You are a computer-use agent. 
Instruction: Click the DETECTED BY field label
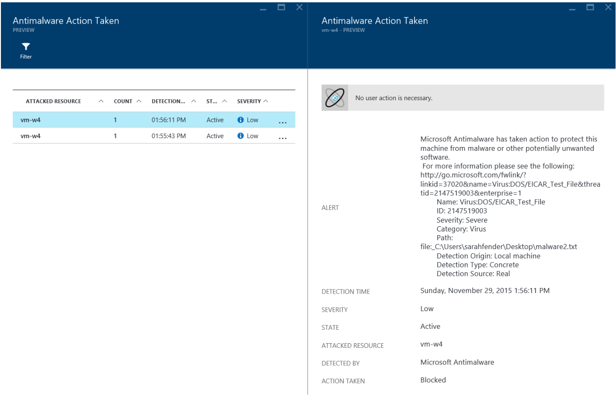[x=341, y=364]
